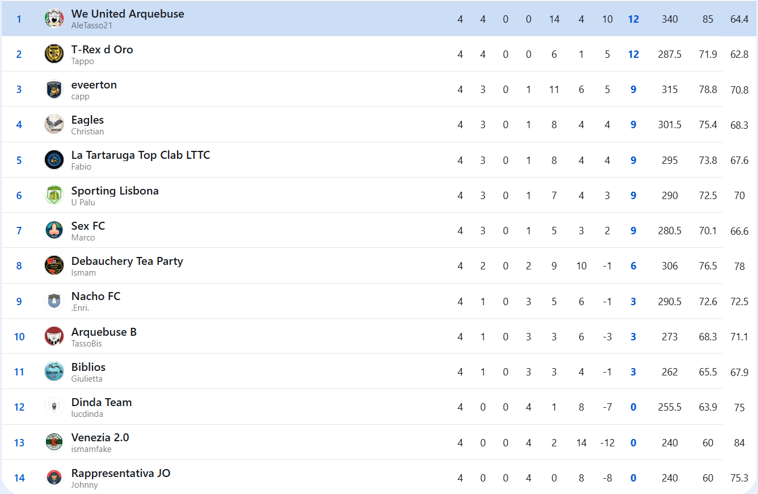This screenshot has height=494, width=758.
Task: Open the La Tartaruga Top Clab LTTC team
Action: tap(141, 155)
